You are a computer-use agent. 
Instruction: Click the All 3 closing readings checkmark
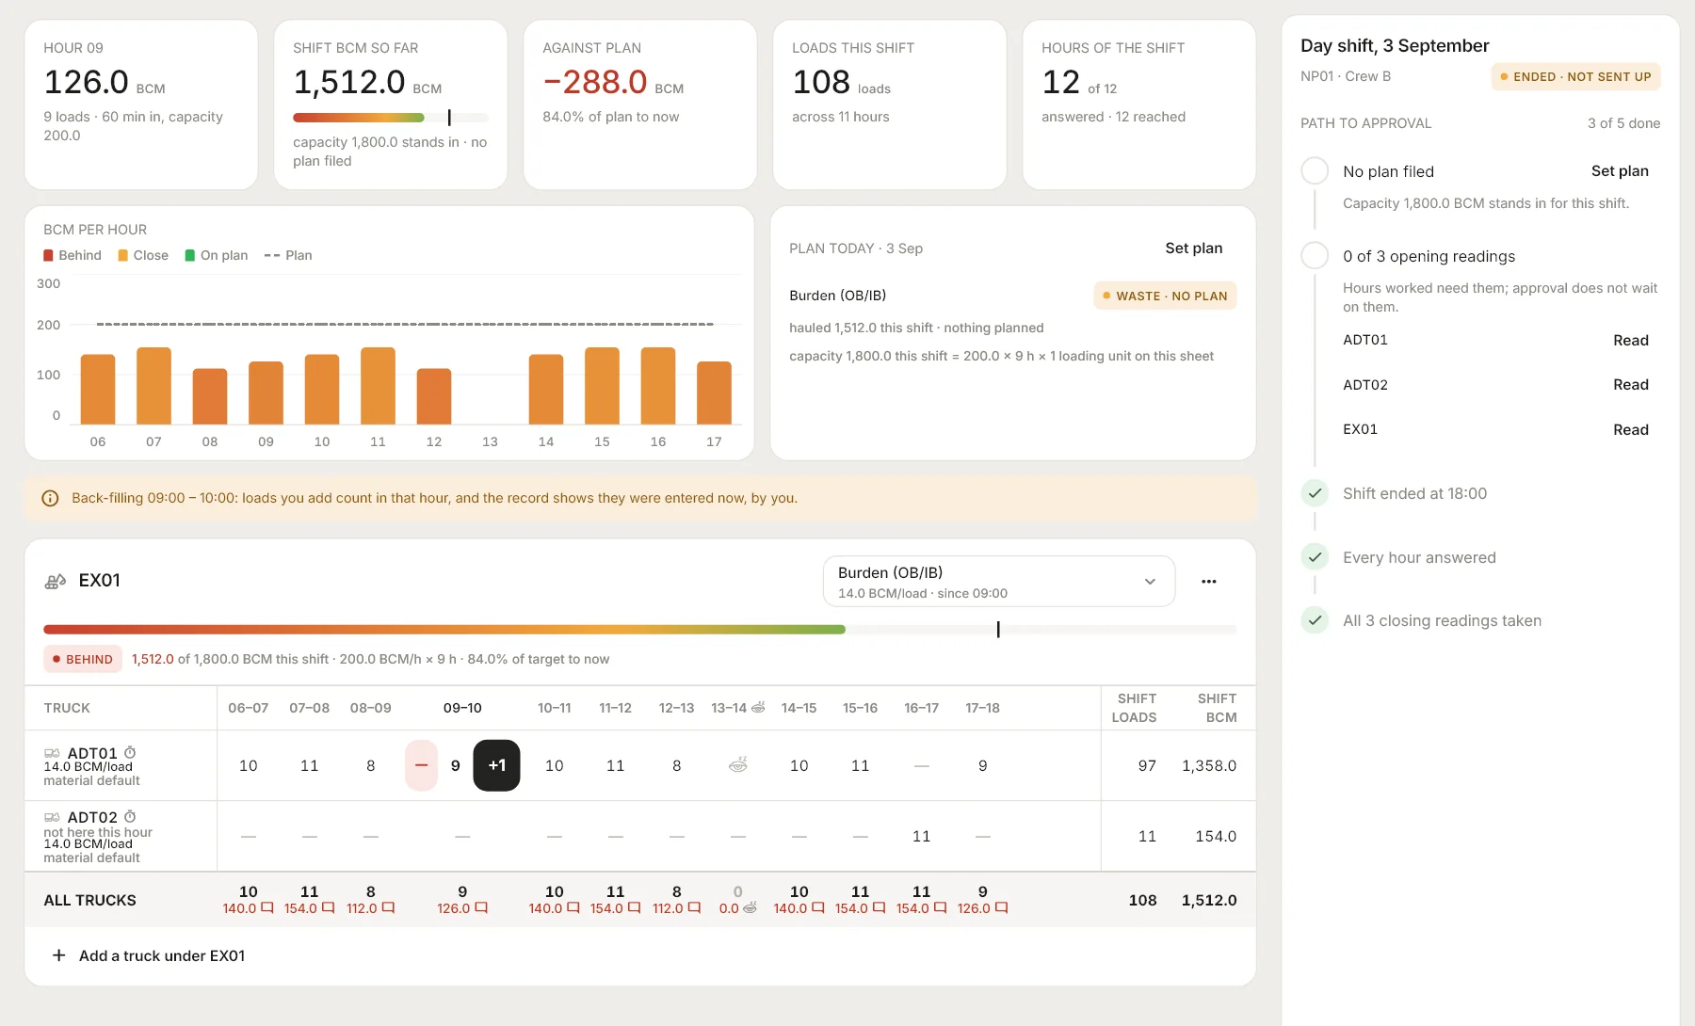coord(1315,620)
